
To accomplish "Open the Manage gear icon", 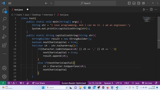I will (4, 76).
